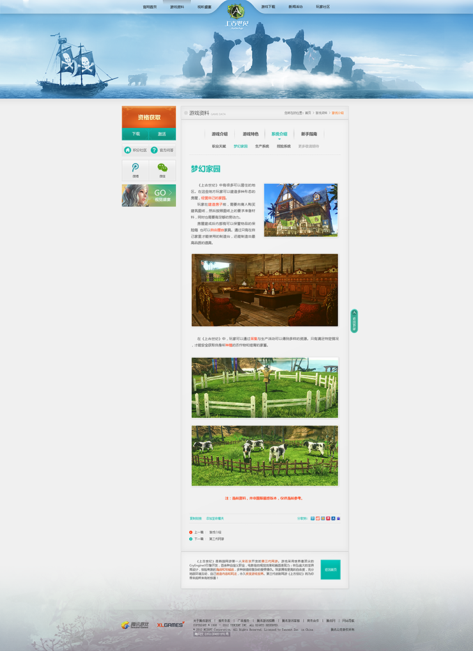
Task: Click the third yellow star share icon
Action: click(x=323, y=518)
